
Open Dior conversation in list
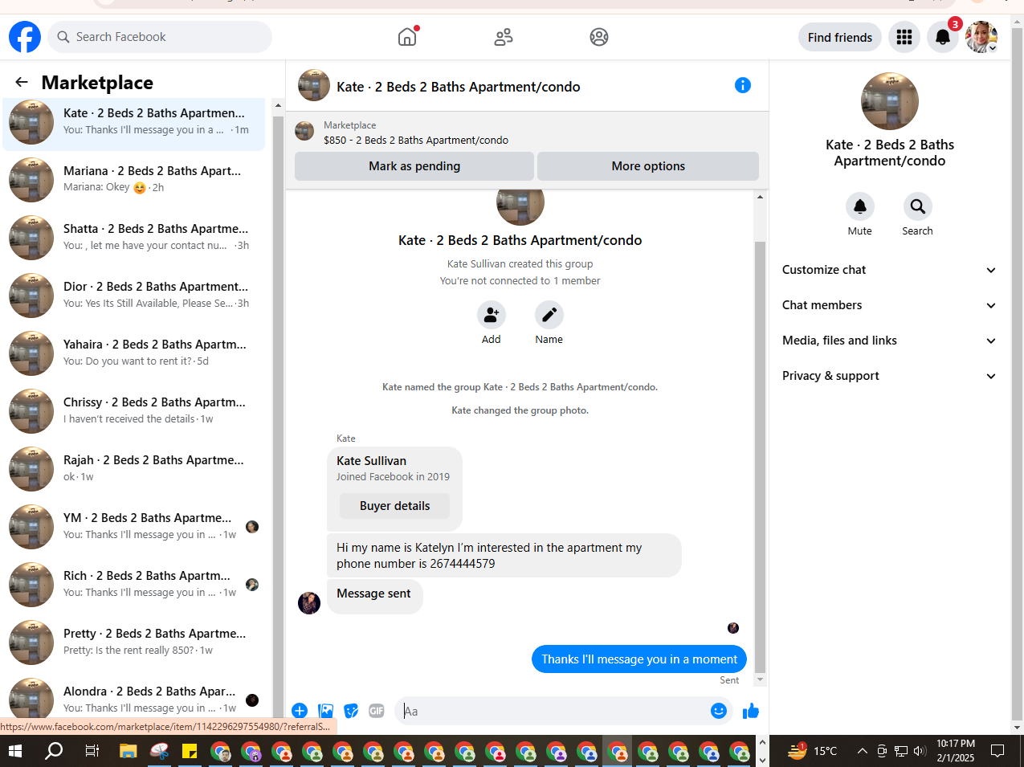pyautogui.click(x=134, y=294)
